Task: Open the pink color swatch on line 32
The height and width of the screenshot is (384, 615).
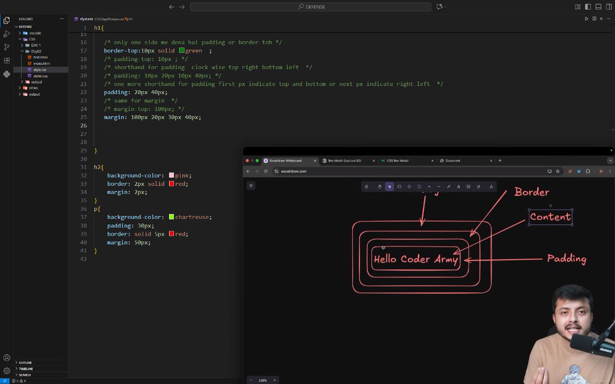Action: (x=171, y=175)
